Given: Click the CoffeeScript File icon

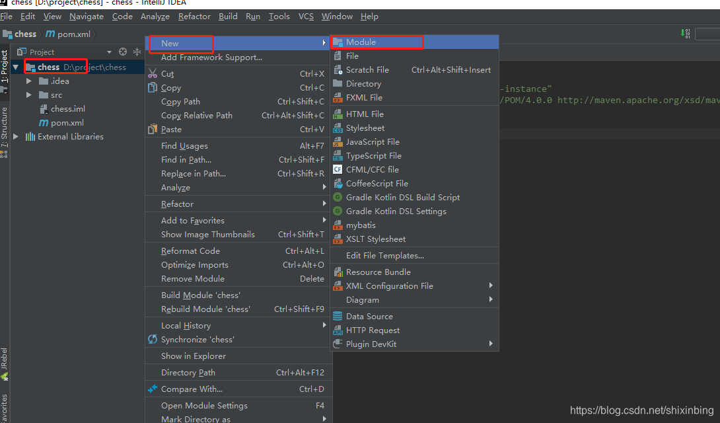Looking at the screenshot, I should point(338,183).
